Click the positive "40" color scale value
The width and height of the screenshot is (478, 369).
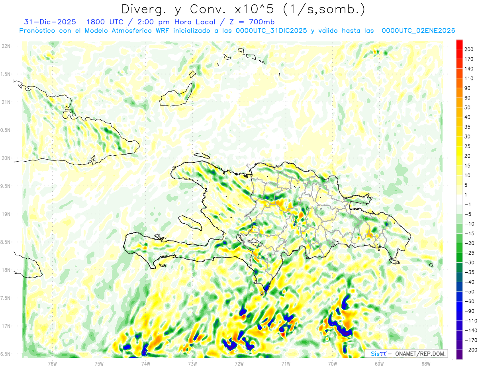[468, 117]
